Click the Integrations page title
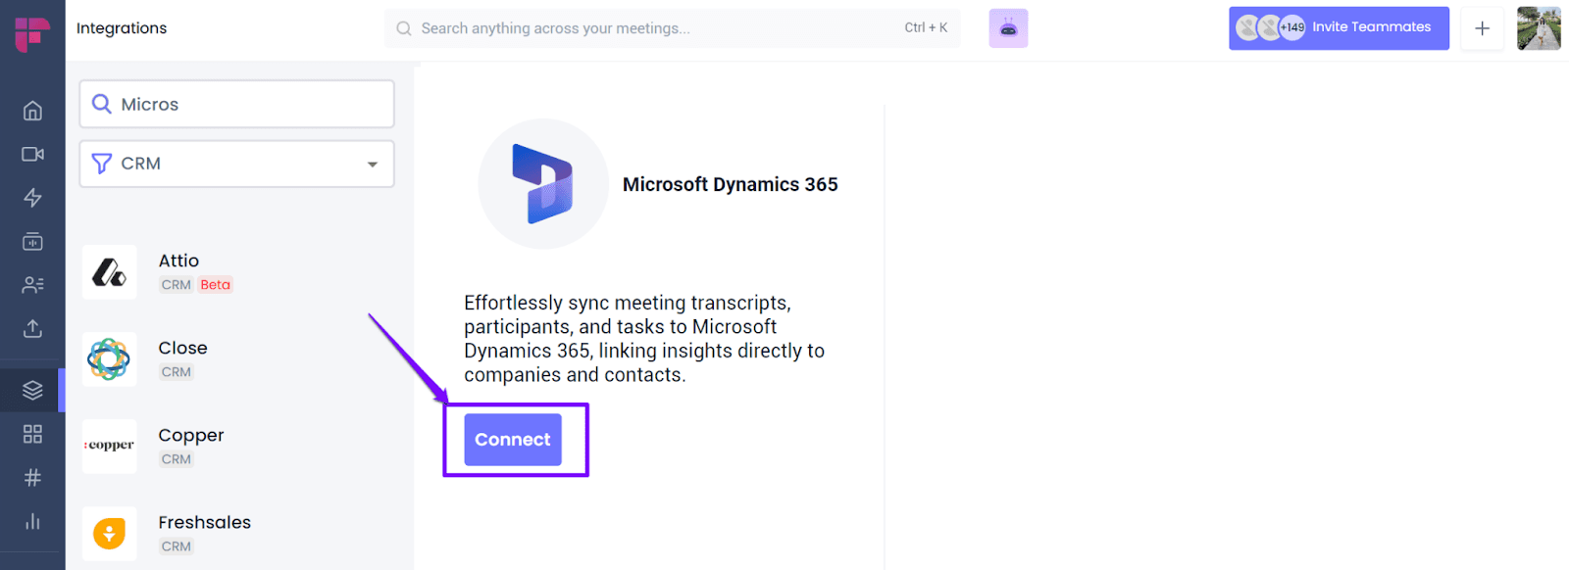 click(122, 28)
